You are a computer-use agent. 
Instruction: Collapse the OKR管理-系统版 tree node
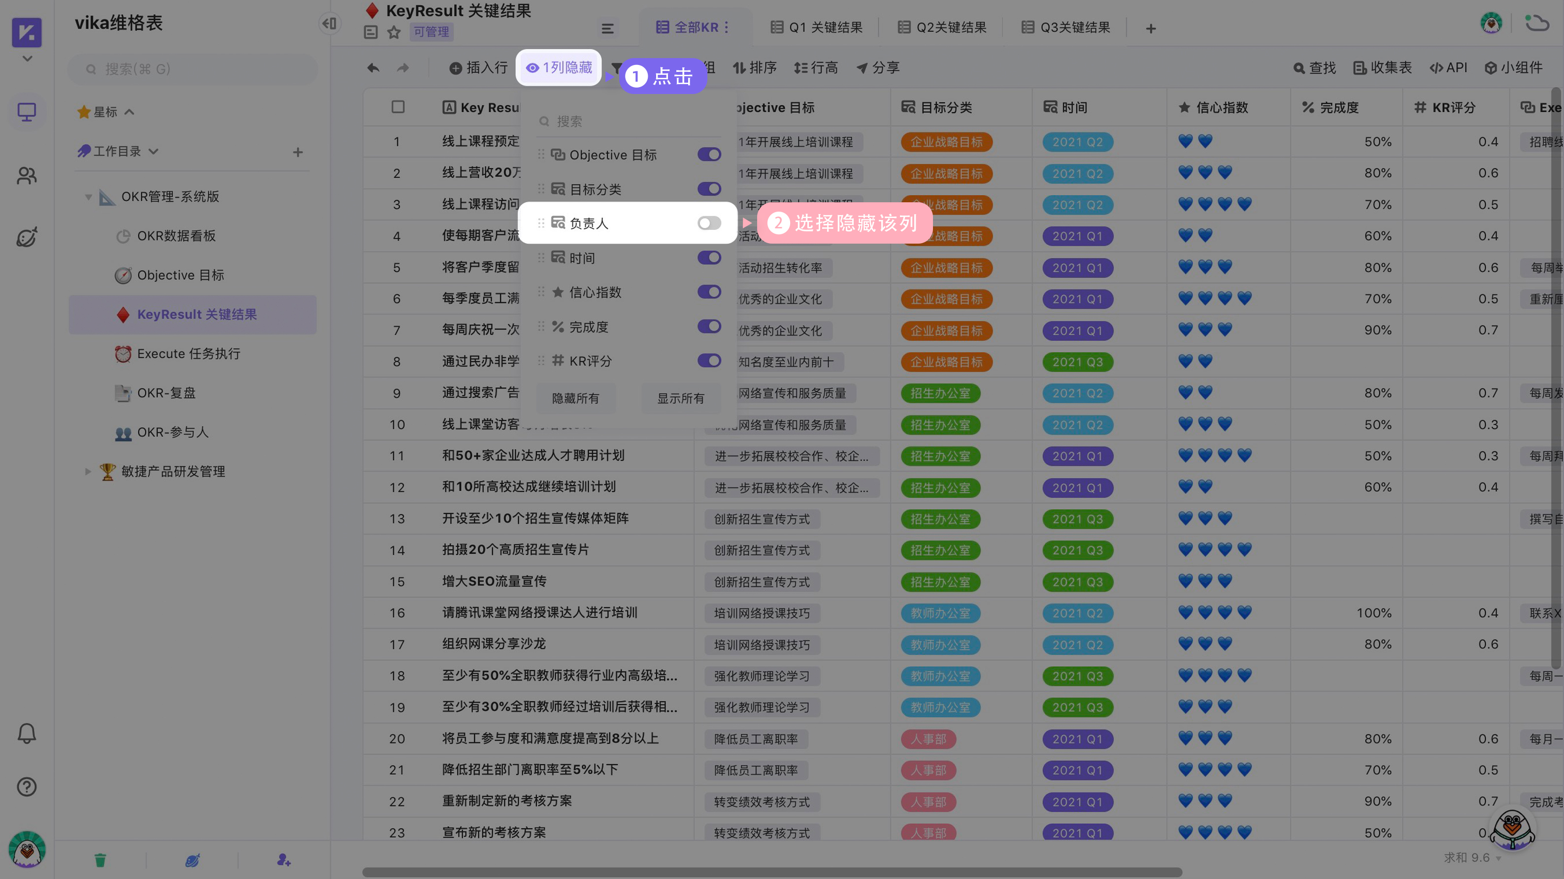(x=89, y=196)
